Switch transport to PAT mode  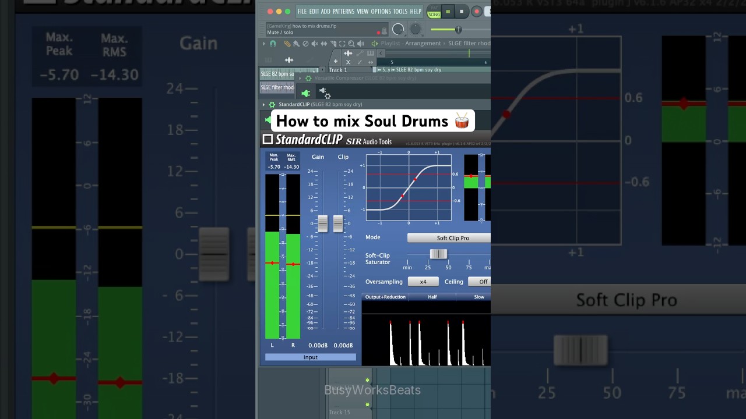click(x=434, y=8)
